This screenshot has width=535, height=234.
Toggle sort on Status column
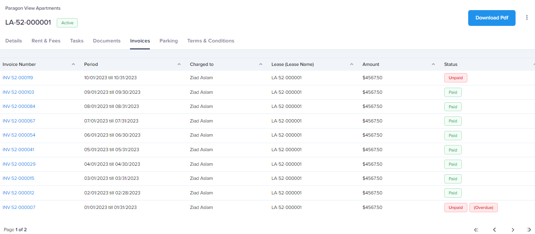pos(533,64)
